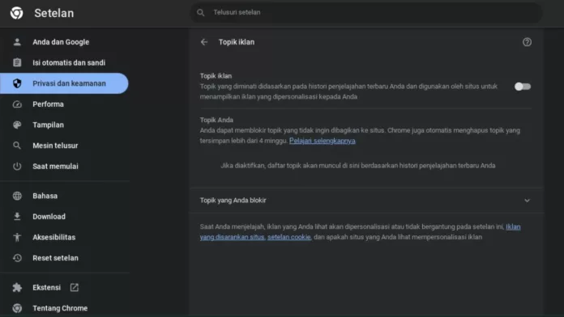Click the magnifier icon in search bar

(201, 13)
